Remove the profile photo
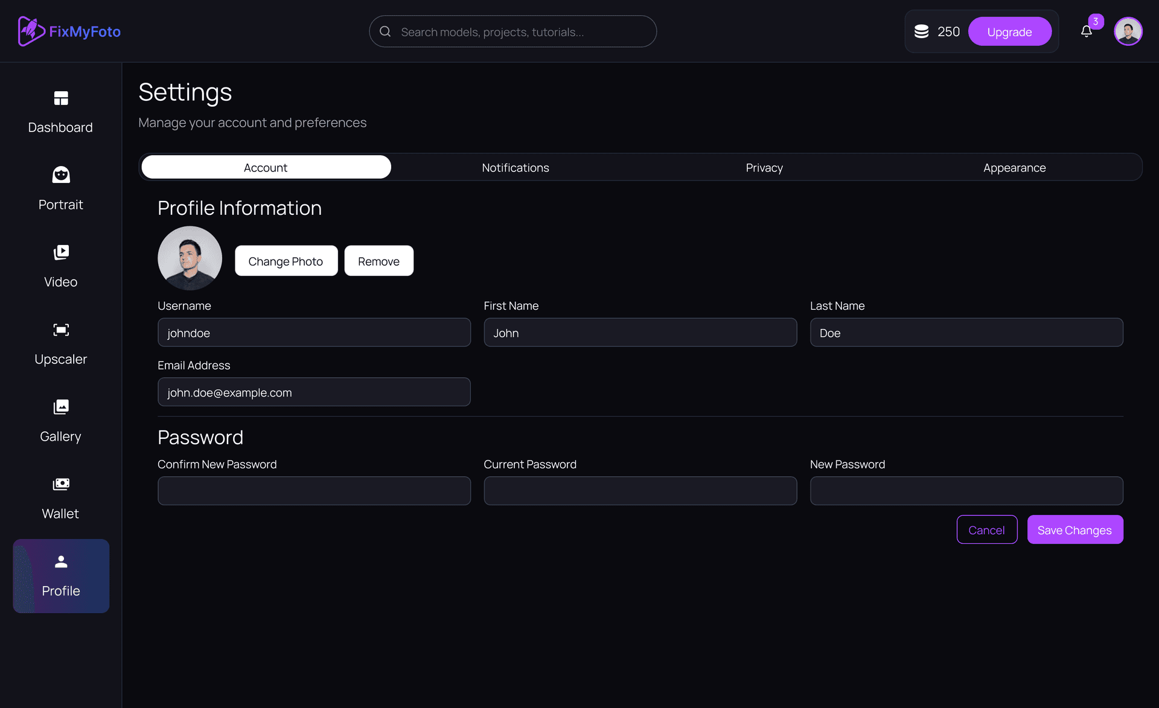Image resolution: width=1159 pixels, height=708 pixels. (378, 261)
